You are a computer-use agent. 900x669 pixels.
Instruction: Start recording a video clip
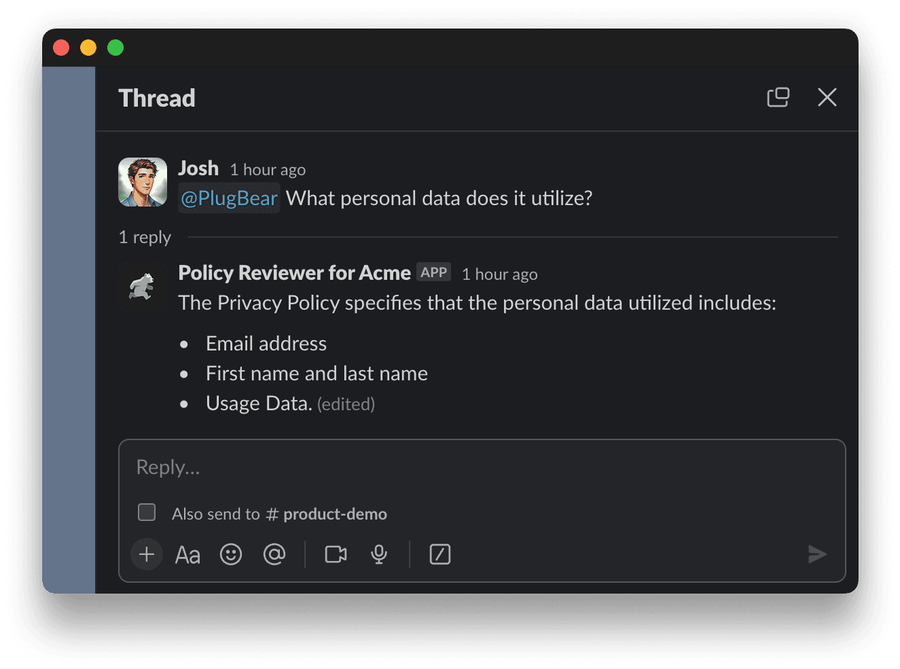[x=336, y=554]
